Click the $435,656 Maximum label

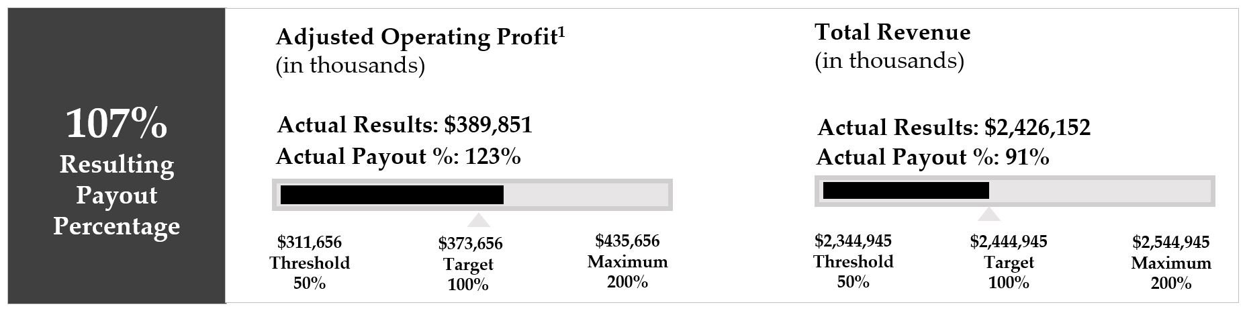(627, 261)
